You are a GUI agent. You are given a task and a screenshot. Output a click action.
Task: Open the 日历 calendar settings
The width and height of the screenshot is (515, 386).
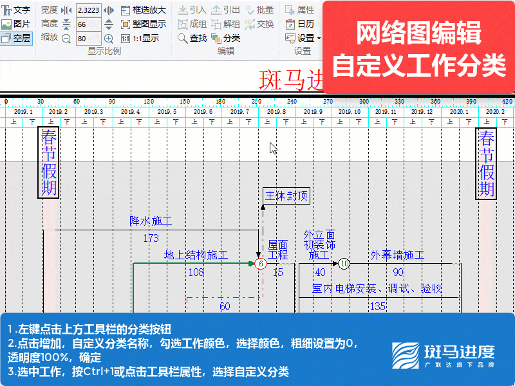[x=300, y=24]
